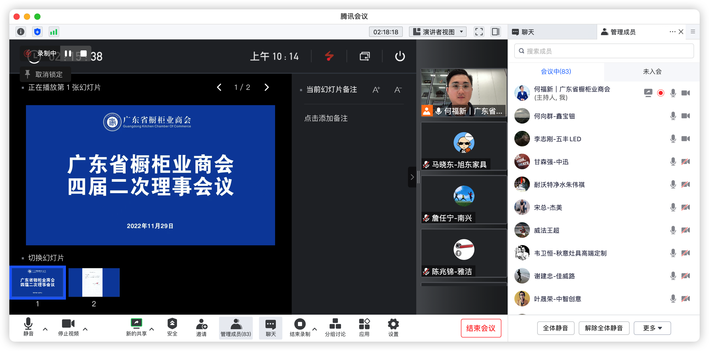Click 结束会议 end meeting button
This screenshot has width=709, height=351.
[x=481, y=328]
